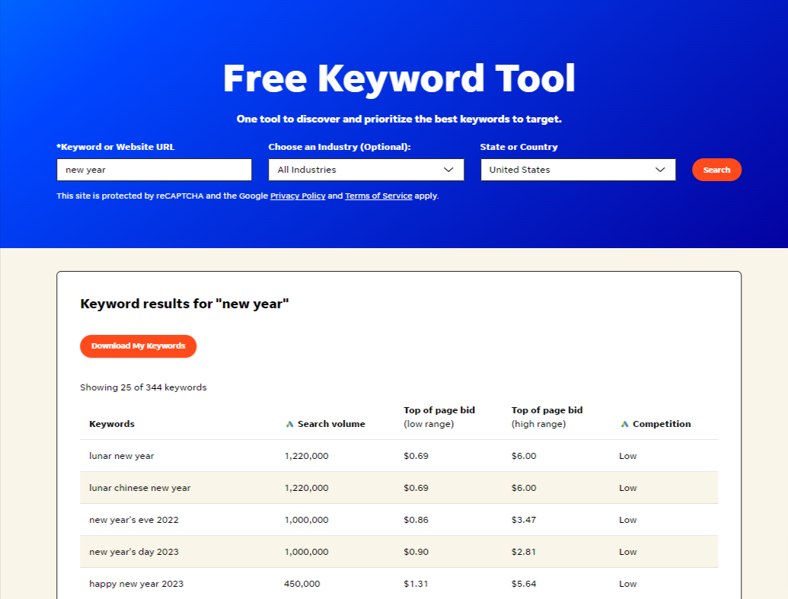Select the 'happy new year 2023' keyword

pos(136,584)
